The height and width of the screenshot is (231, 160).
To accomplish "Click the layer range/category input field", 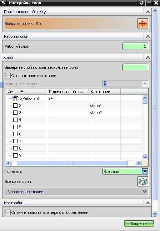I will [x=135, y=67].
